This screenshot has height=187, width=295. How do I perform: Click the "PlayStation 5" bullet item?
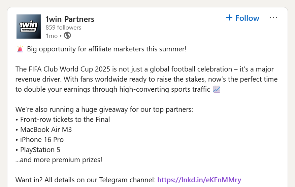[38, 150]
